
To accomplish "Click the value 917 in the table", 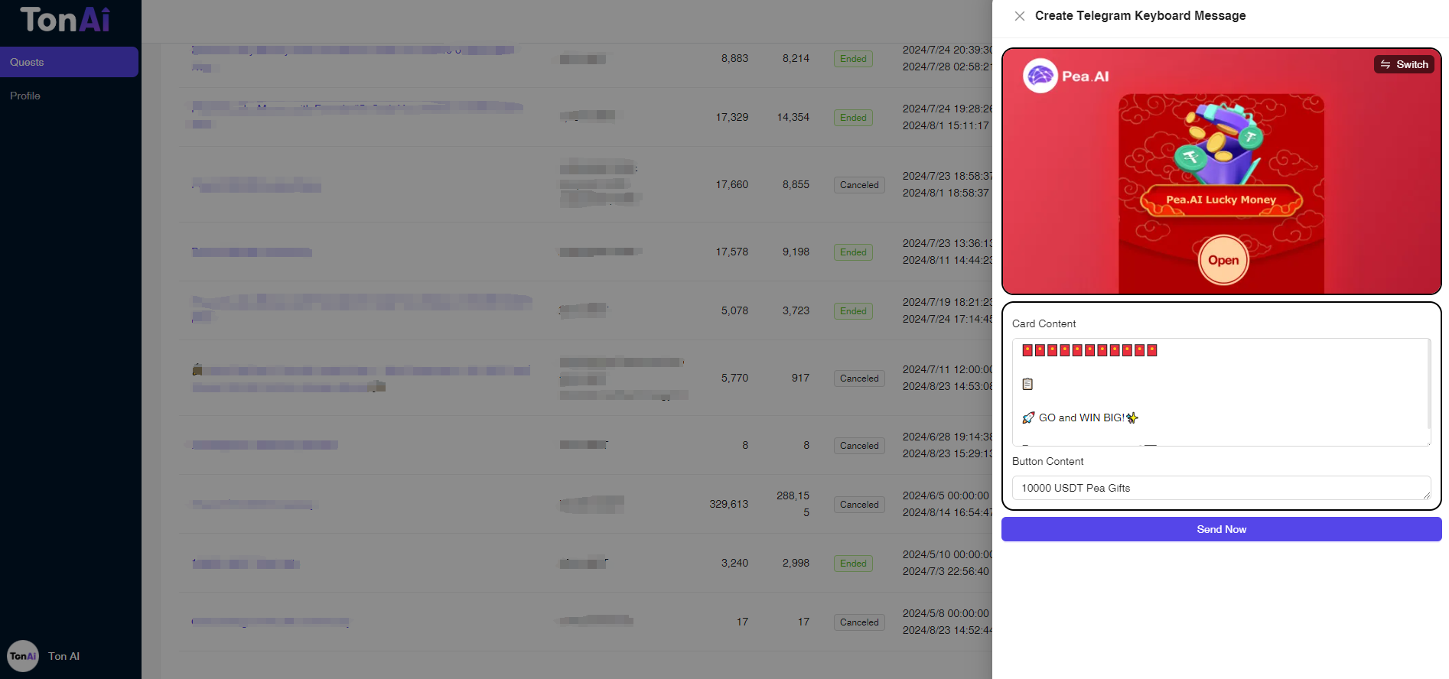I will [800, 378].
